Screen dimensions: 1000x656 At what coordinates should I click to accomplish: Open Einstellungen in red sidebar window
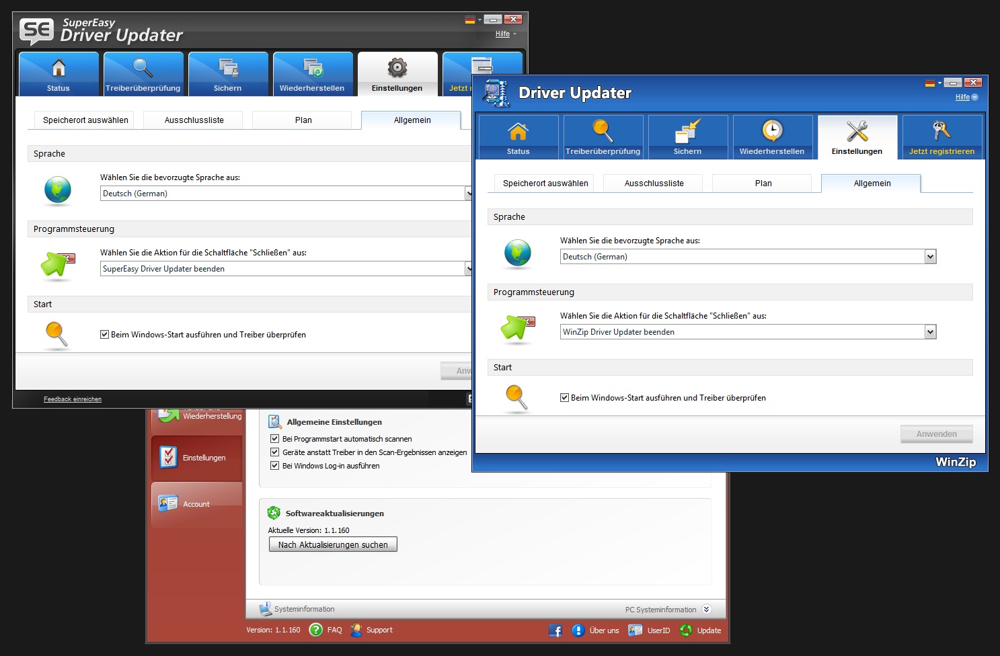pyautogui.click(x=196, y=458)
